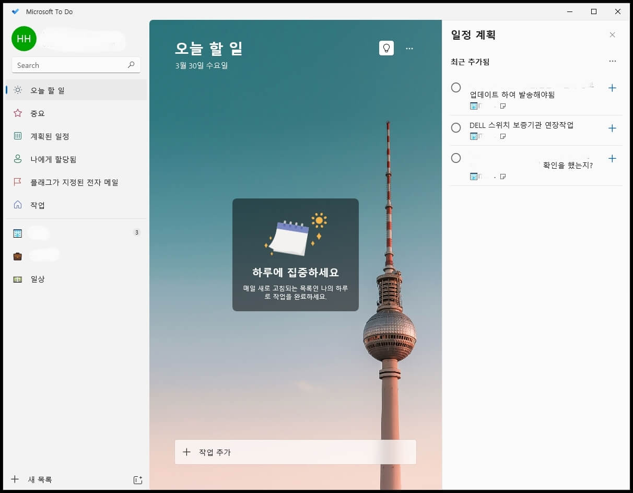Open the 오늘 할 일 options menu

[409, 48]
